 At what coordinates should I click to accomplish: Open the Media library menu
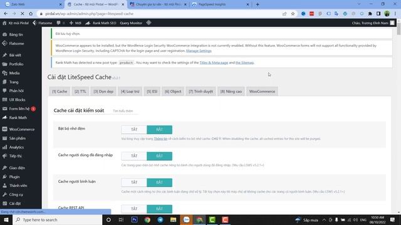(14, 73)
